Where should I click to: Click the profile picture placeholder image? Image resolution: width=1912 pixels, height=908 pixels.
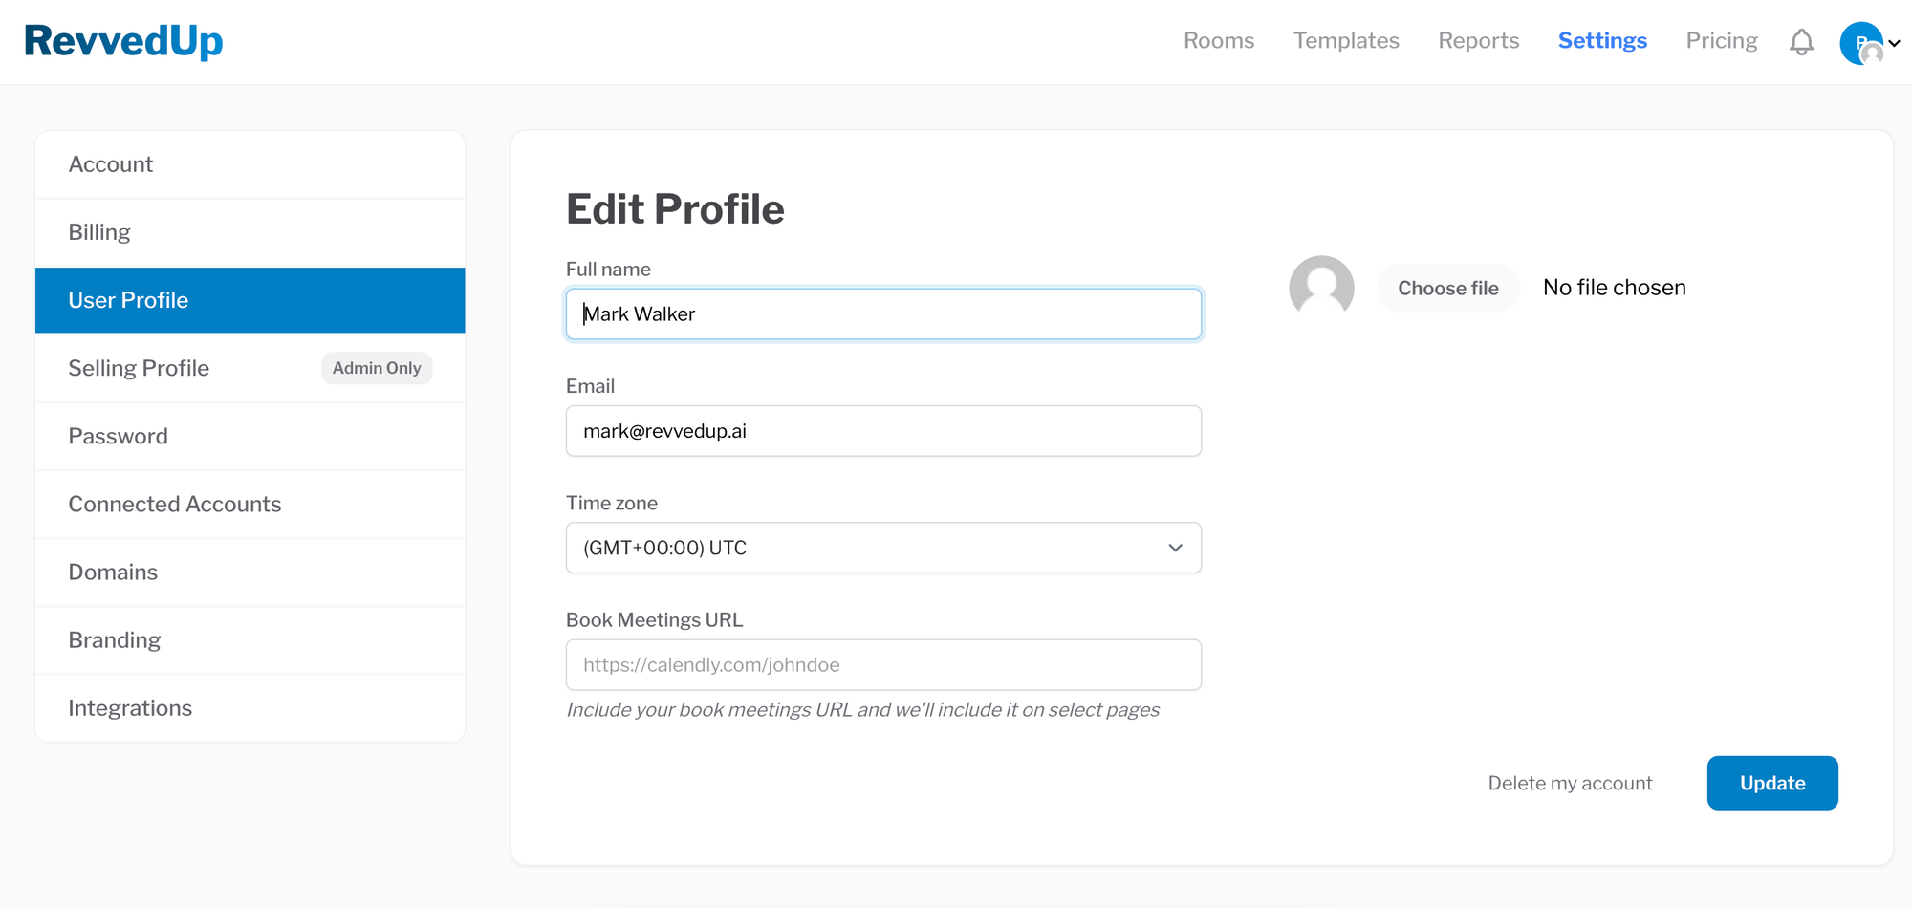1322,287
